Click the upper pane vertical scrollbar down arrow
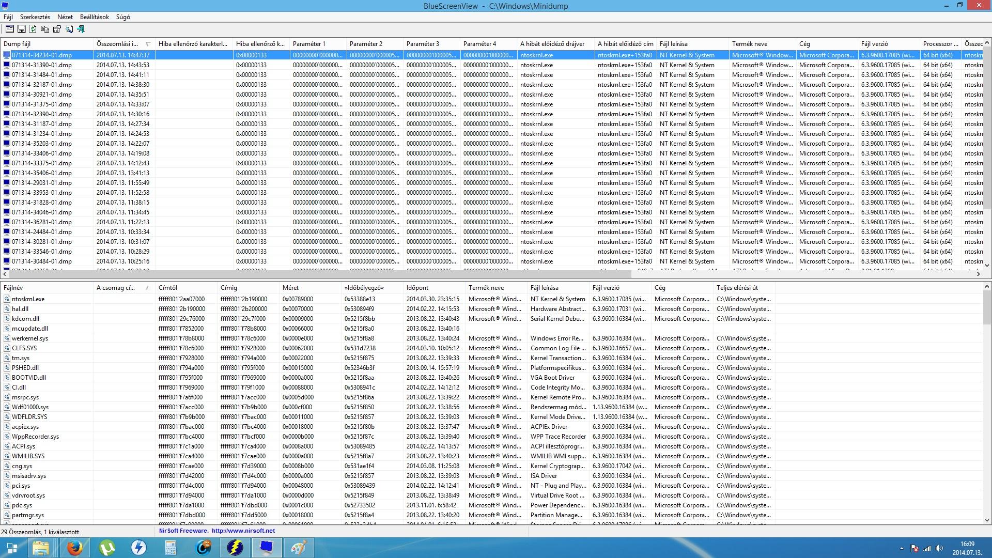Screen dimensions: 992x558 coord(987,266)
